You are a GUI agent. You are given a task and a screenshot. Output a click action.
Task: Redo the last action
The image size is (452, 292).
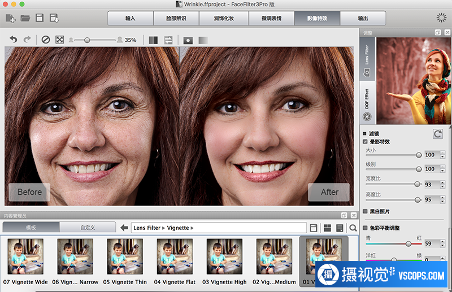tap(27, 40)
